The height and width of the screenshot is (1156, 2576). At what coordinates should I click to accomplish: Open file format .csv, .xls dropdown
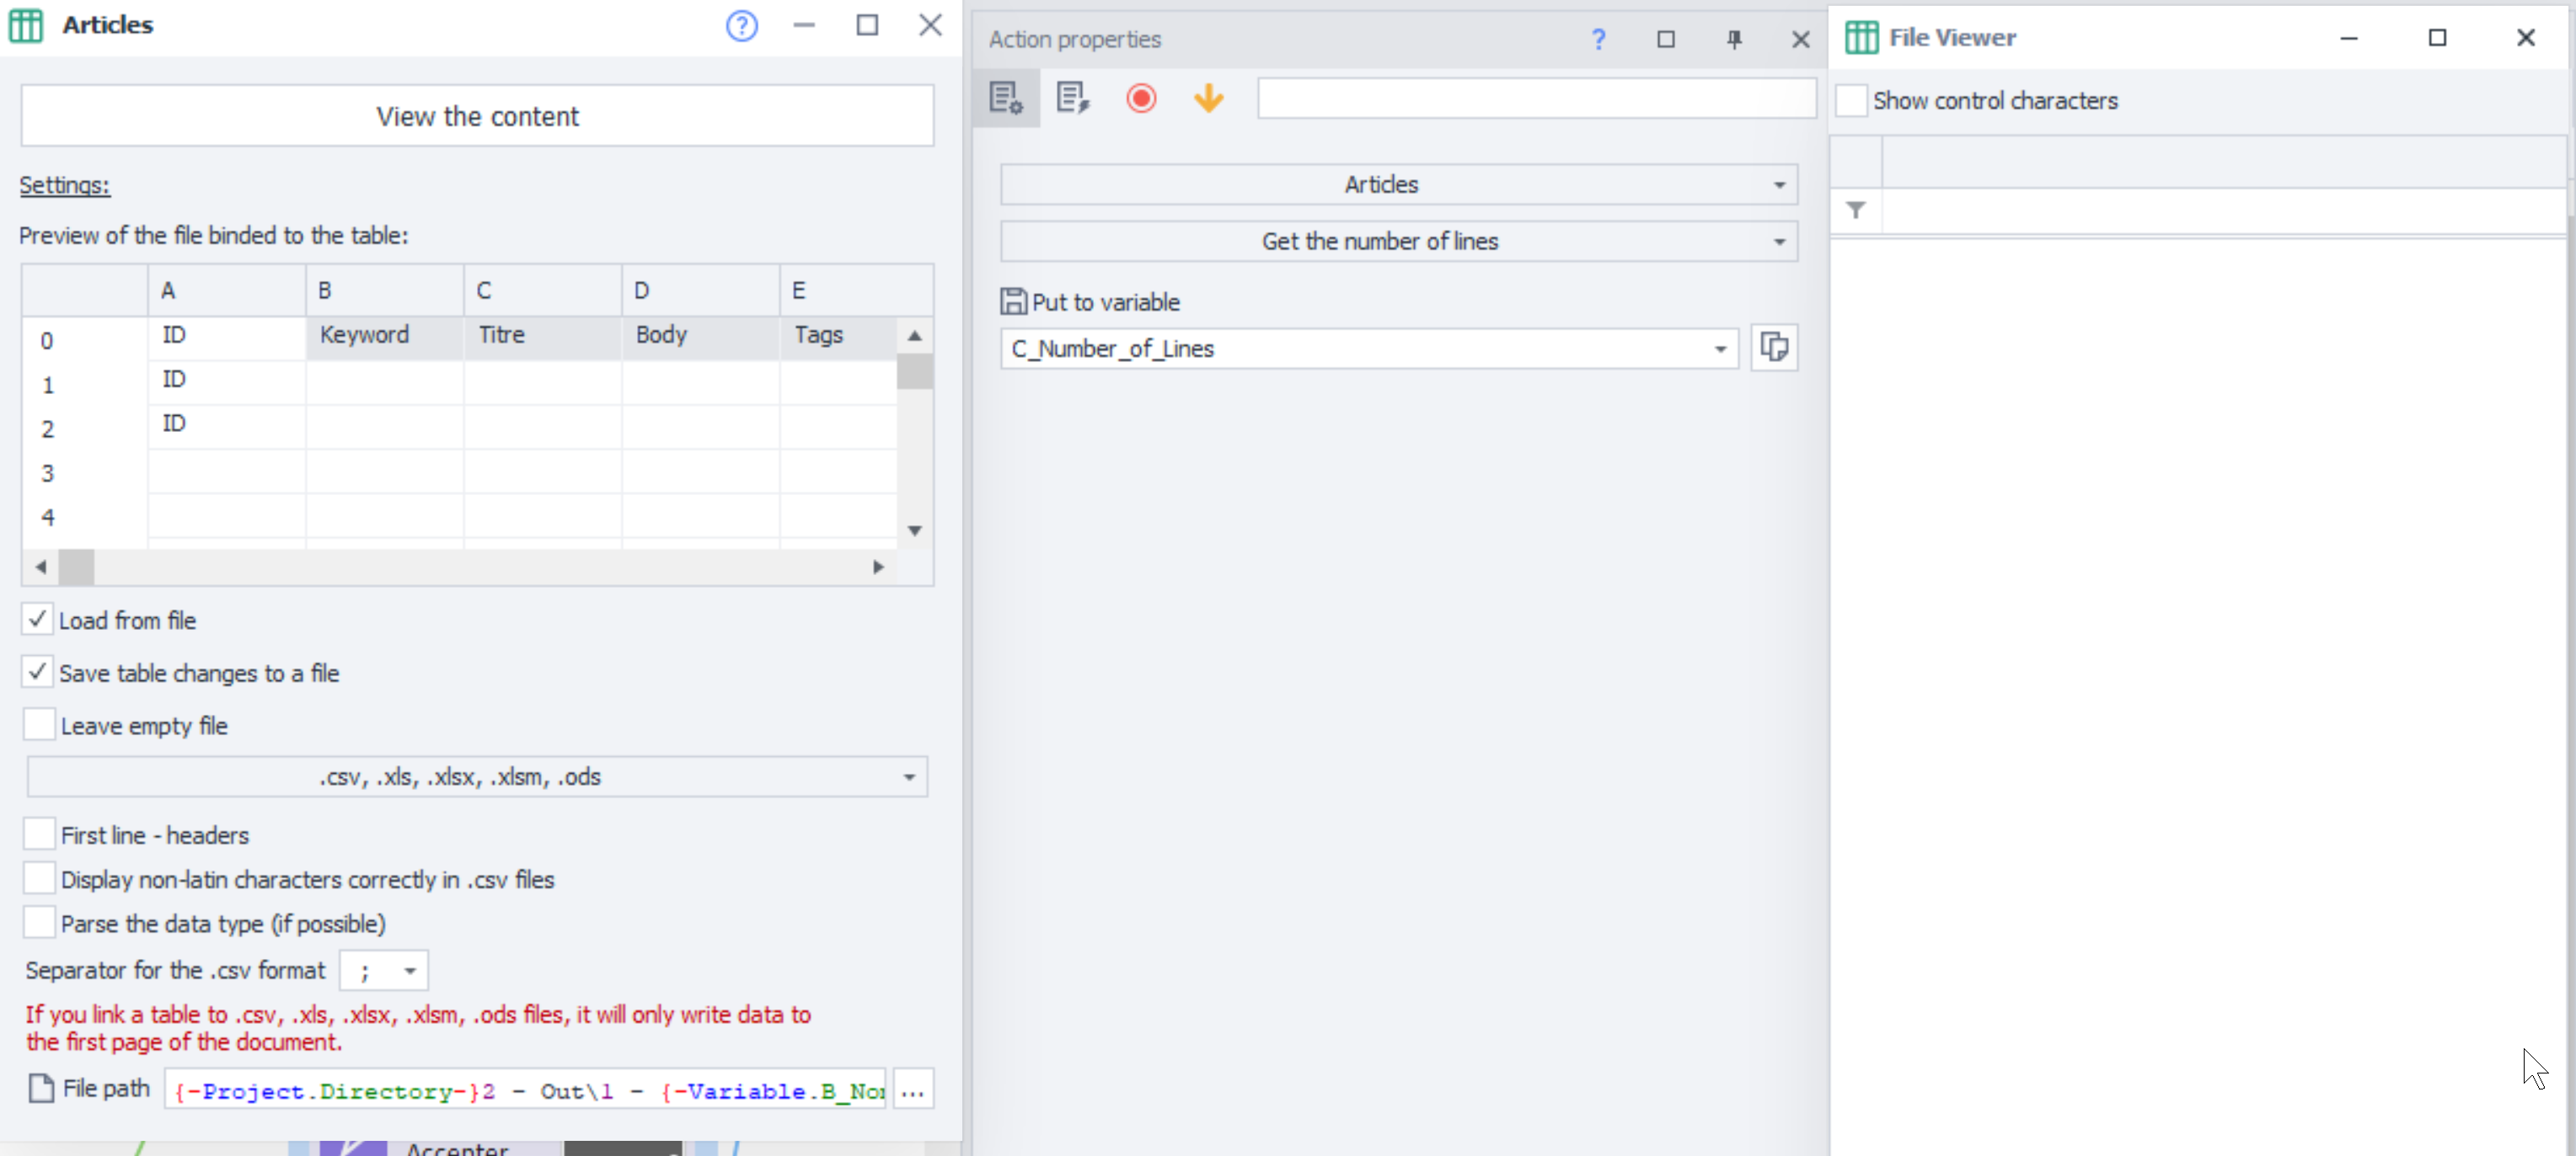(477, 777)
